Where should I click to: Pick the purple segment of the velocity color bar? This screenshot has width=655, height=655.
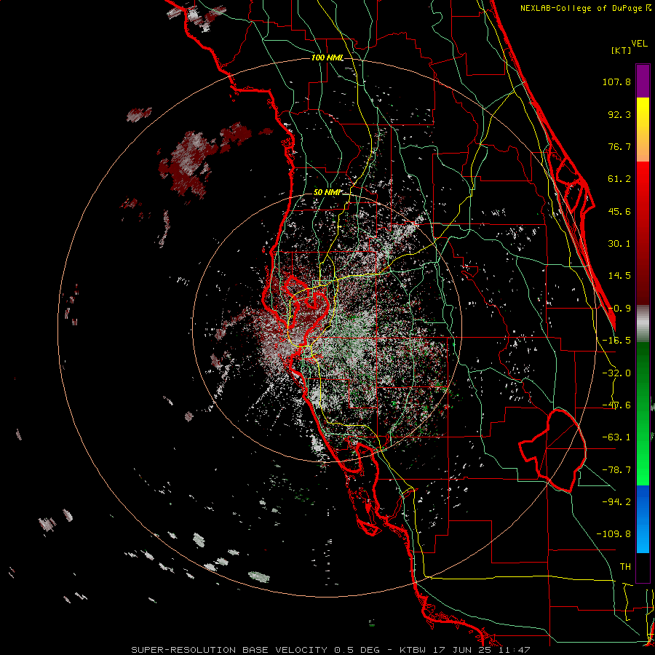tap(643, 81)
